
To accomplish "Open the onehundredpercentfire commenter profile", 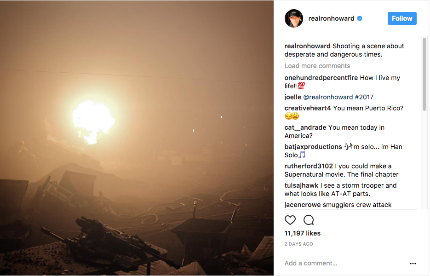I will tap(321, 78).
